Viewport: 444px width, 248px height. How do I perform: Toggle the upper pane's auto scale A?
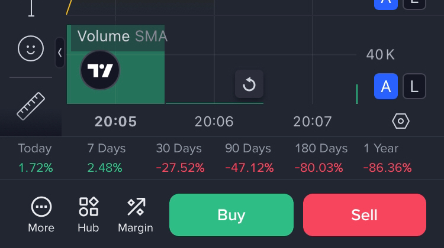point(386,3)
